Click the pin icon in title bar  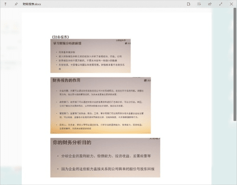tap(16, 4)
